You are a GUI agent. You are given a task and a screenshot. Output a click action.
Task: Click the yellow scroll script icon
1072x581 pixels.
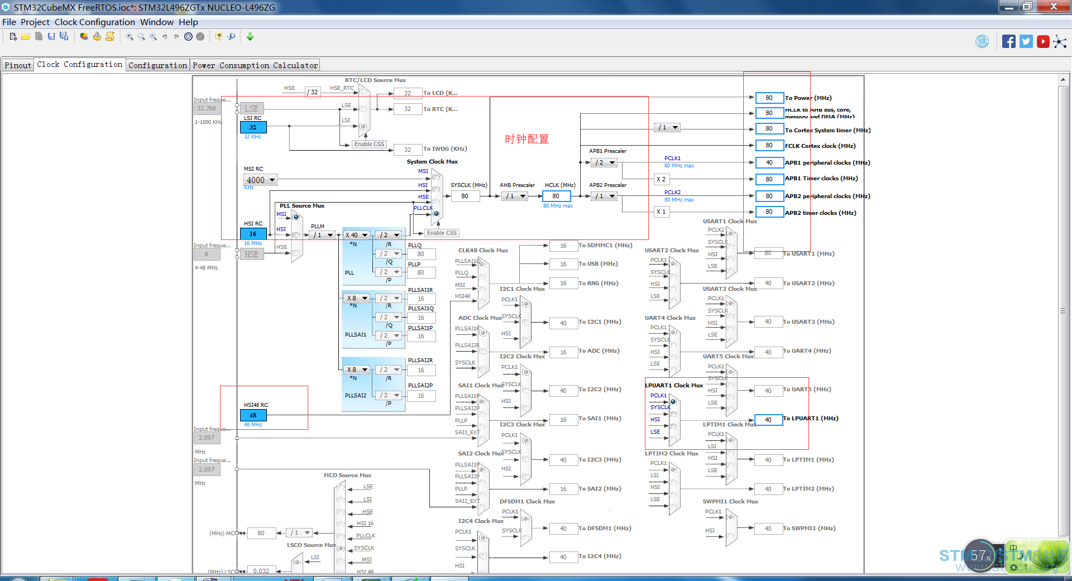click(110, 37)
